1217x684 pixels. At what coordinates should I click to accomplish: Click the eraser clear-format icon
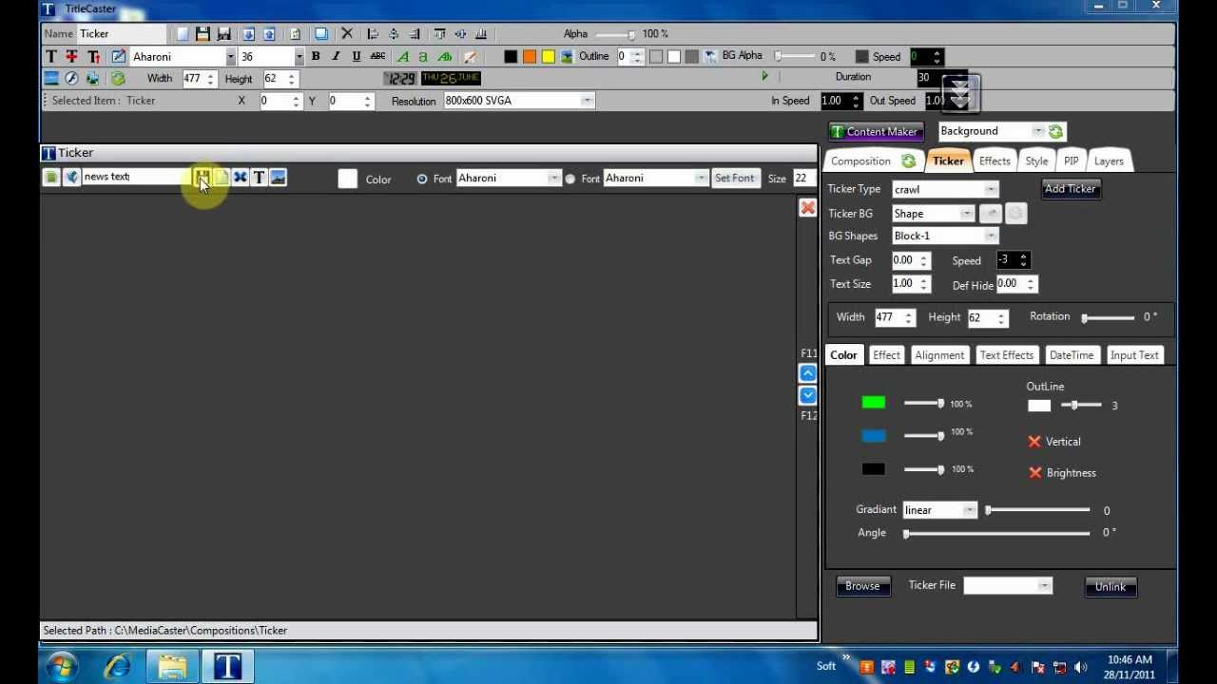470,57
